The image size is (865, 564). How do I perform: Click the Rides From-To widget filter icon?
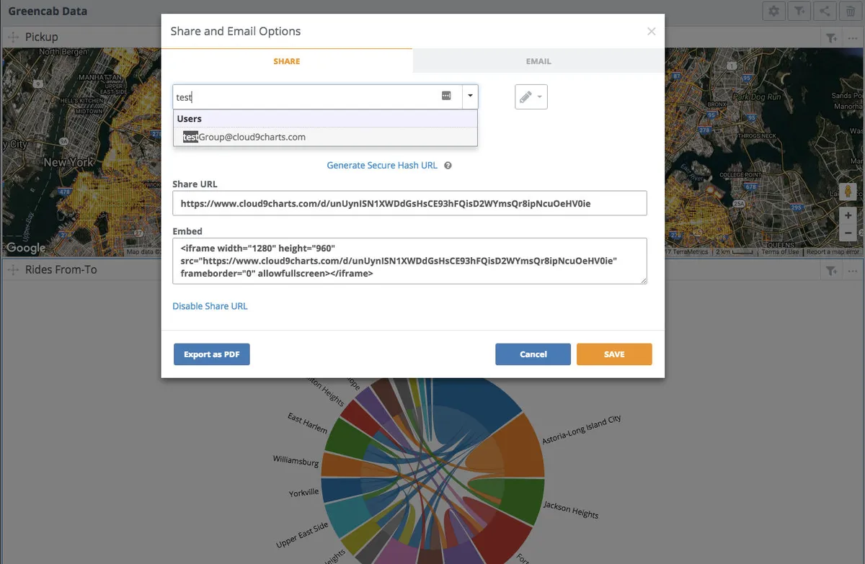(x=831, y=270)
